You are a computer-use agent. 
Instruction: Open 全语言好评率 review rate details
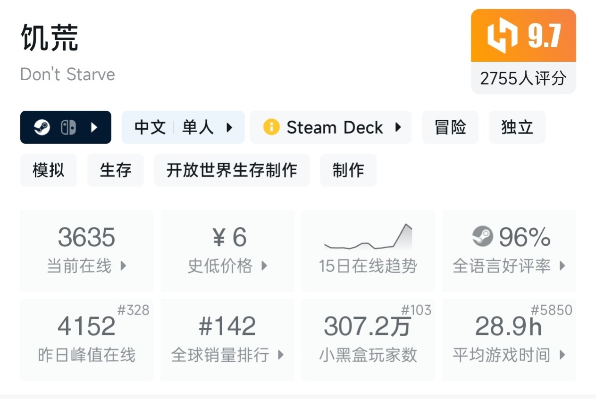[x=509, y=250]
